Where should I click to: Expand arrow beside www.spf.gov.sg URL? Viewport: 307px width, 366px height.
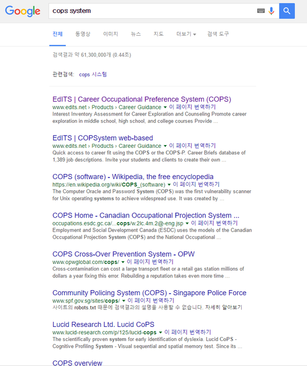coord(124,301)
